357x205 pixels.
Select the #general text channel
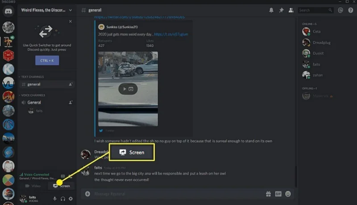(x=47, y=84)
